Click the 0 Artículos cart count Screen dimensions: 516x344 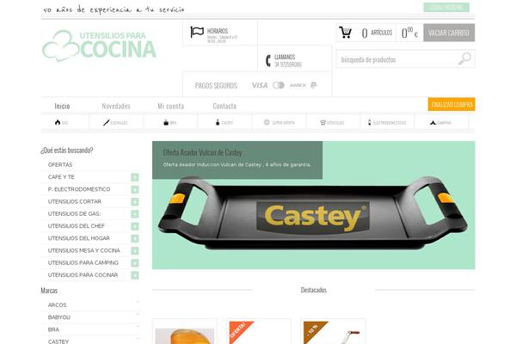(x=377, y=33)
